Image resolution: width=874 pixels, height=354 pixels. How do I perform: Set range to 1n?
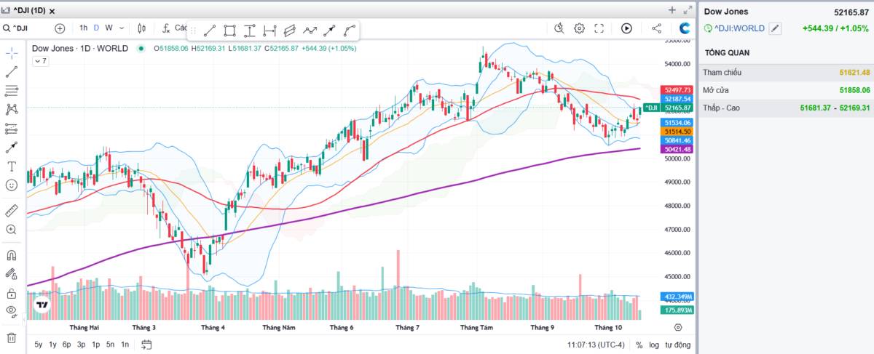coord(125,345)
